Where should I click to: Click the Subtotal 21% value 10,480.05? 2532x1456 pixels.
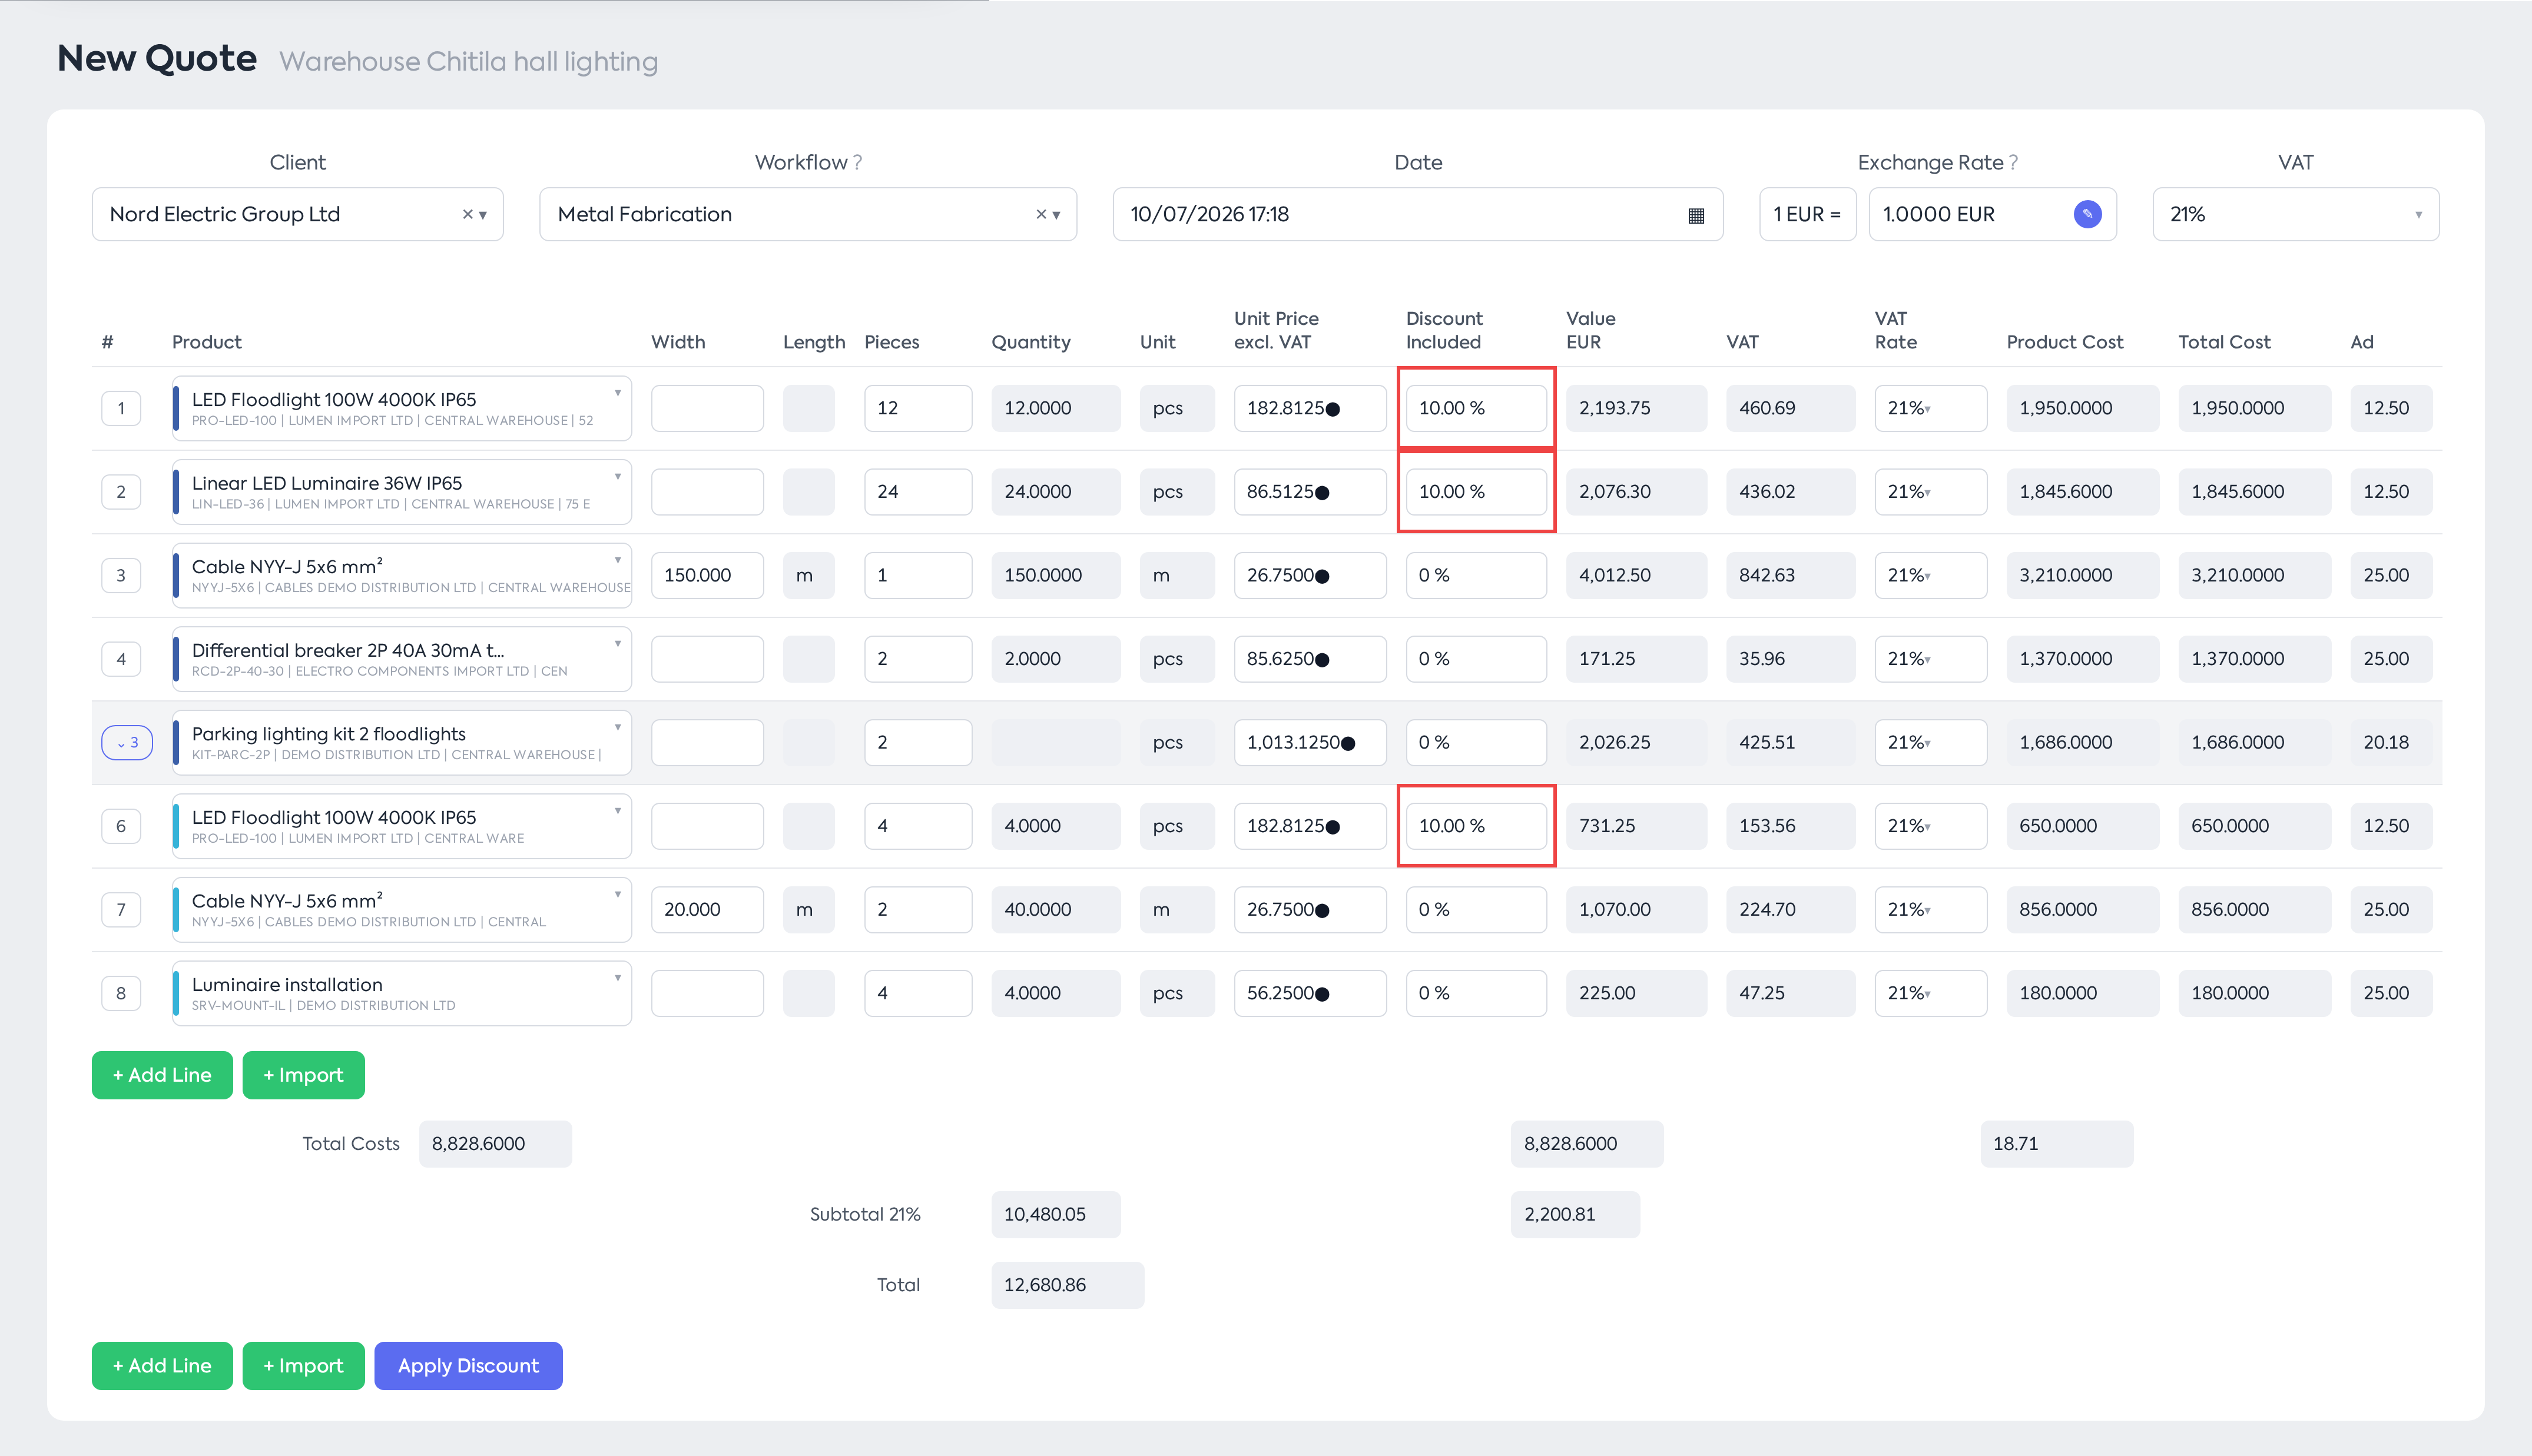(1055, 1214)
